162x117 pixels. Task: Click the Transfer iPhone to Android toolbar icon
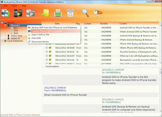(18, 13)
